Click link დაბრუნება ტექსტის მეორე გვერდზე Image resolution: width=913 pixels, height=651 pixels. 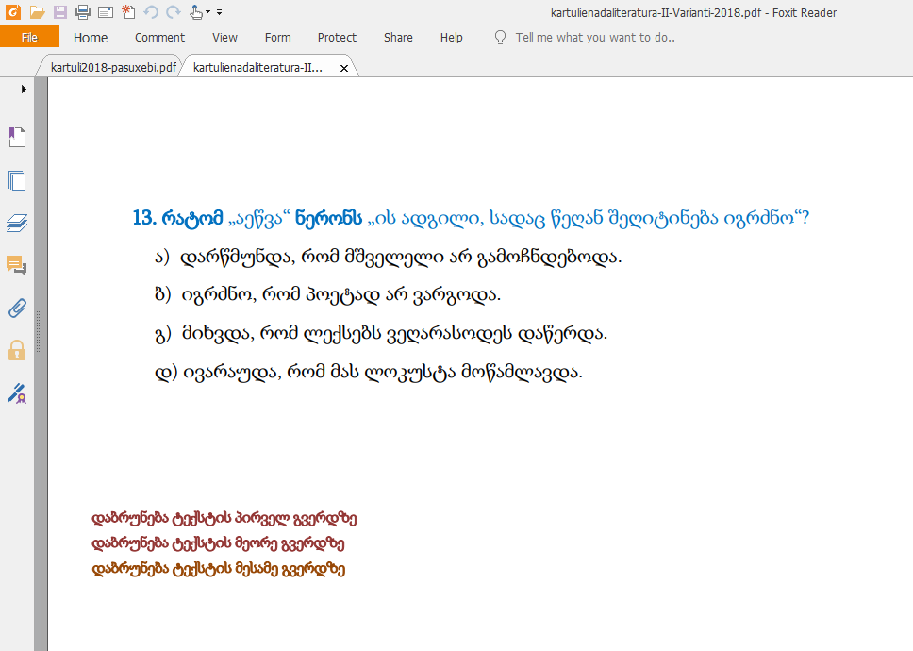[219, 543]
